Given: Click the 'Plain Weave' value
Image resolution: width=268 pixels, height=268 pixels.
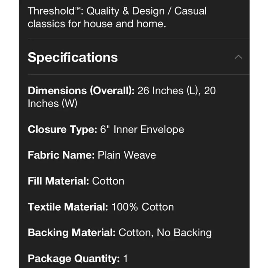Looking at the screenshot, I should pos(127,155).
